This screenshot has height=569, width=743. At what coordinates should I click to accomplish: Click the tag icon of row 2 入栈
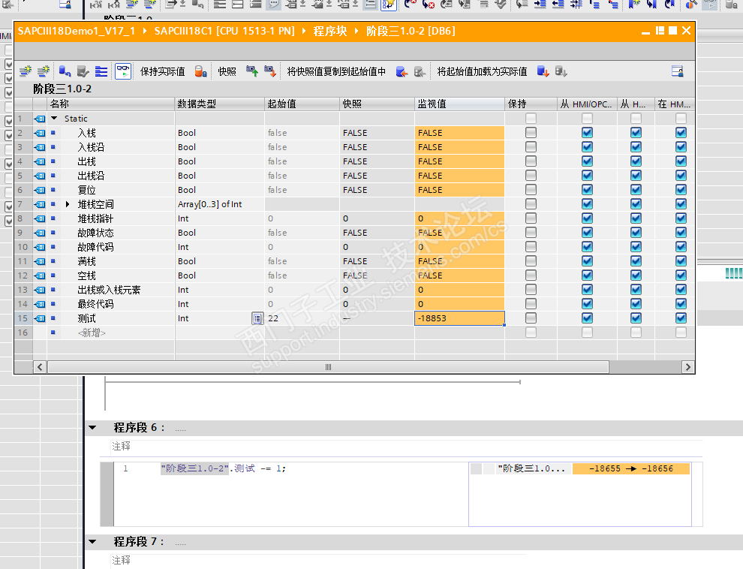coord(40,133)
